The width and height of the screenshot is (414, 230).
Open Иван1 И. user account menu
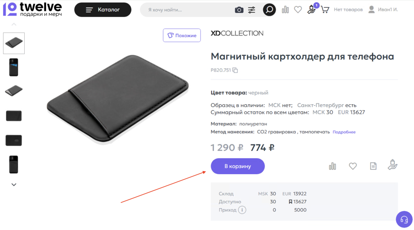click(x=383, y=10)
